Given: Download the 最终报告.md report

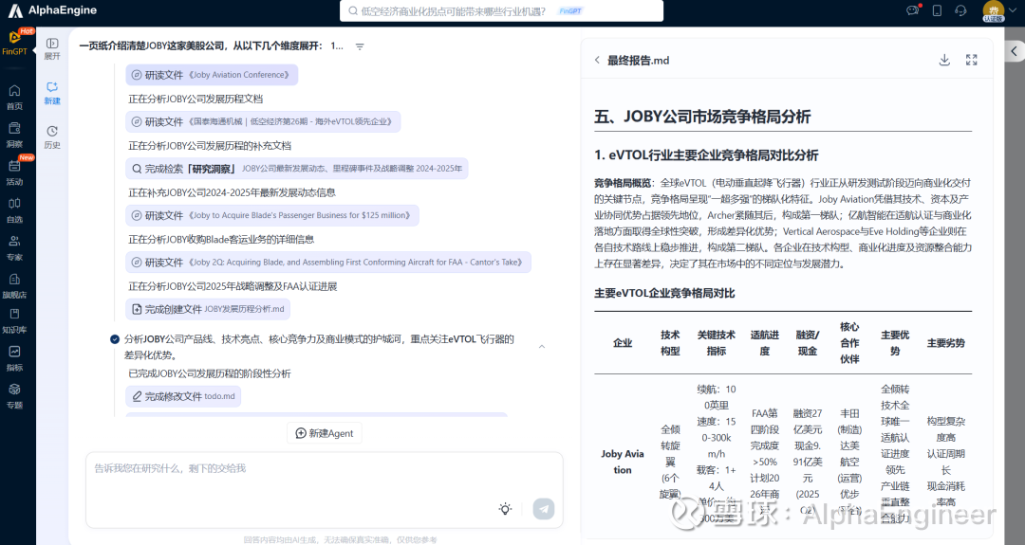Looking at the screenshot, I should point(944,60).
